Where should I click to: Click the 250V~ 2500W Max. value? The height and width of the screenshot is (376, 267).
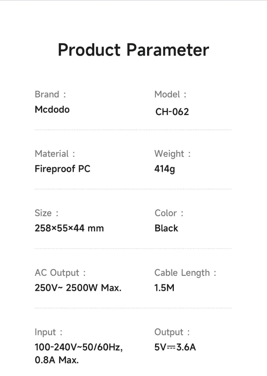pyautogui.click(x=78, y=288)
